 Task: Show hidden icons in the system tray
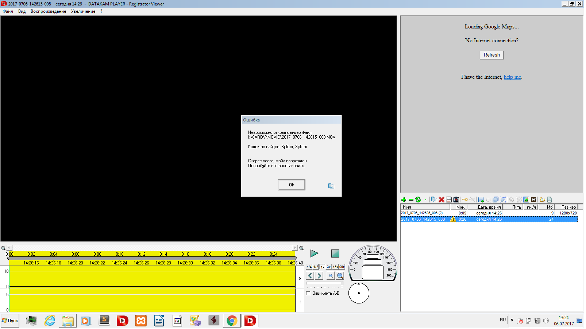(x=512, y=320)
